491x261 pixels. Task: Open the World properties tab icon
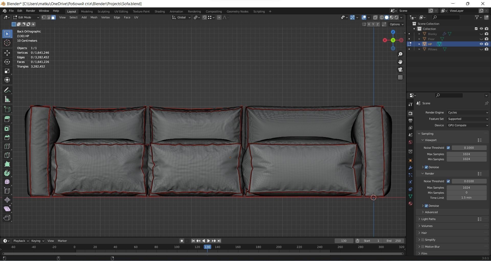coord(410,142)
